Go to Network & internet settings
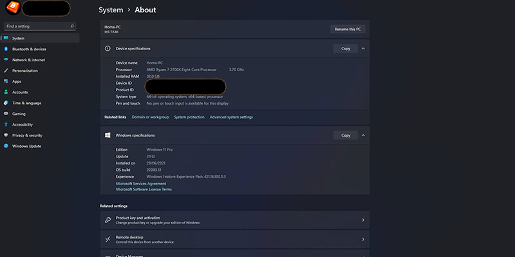Viewport: 515px width, 257px height. click(40, 60)
